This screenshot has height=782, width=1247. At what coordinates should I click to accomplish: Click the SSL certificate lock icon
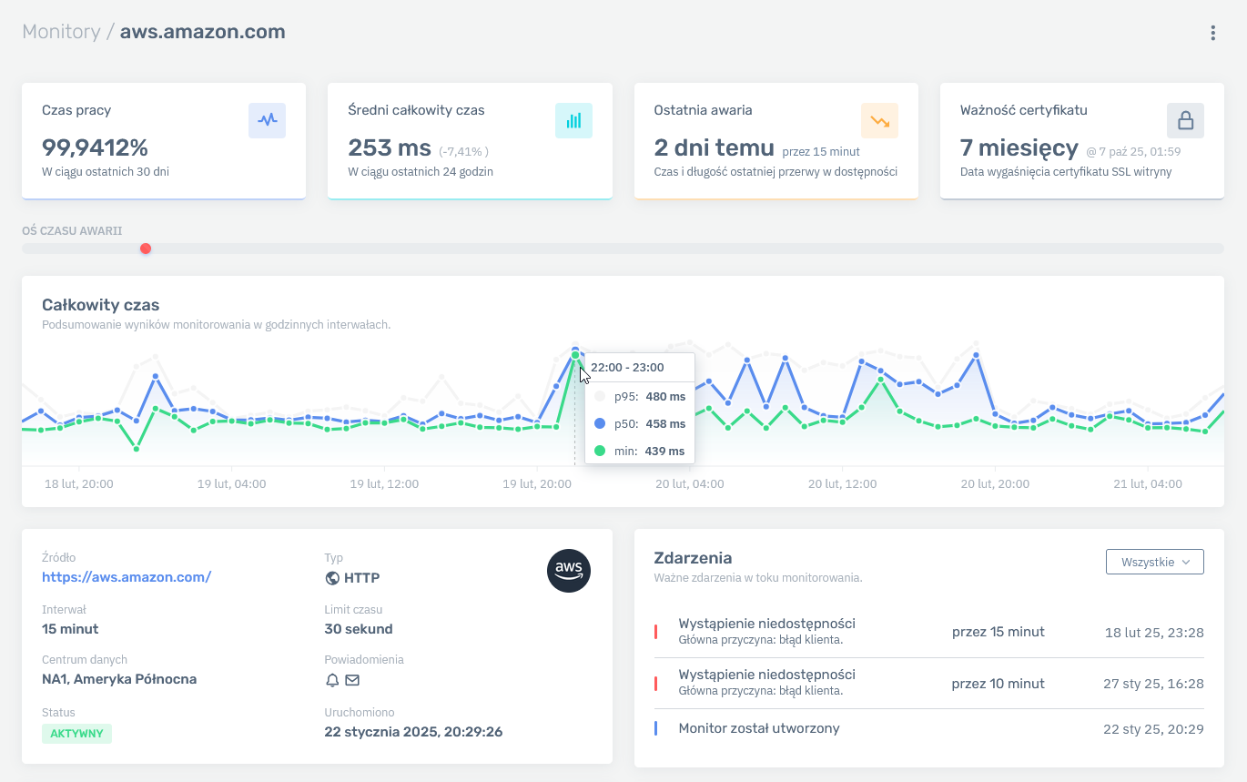[1185, 120]
